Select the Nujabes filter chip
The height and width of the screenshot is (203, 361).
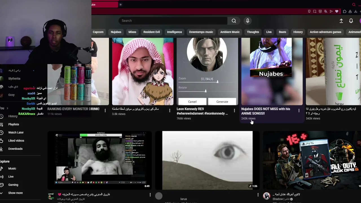click(116, 32)
